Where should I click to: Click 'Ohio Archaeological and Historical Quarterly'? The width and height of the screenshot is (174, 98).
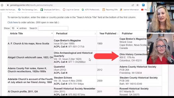tap(73, 54)
